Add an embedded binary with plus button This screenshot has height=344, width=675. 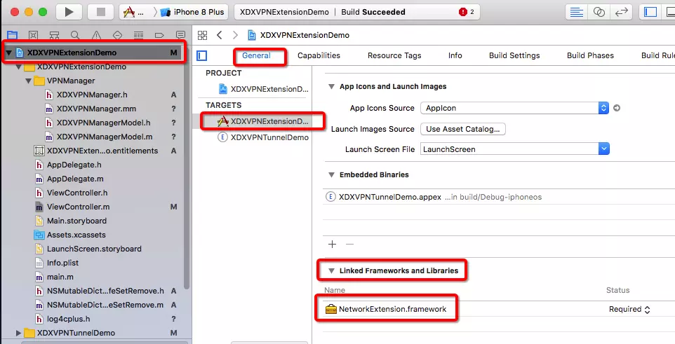point(333,244)
